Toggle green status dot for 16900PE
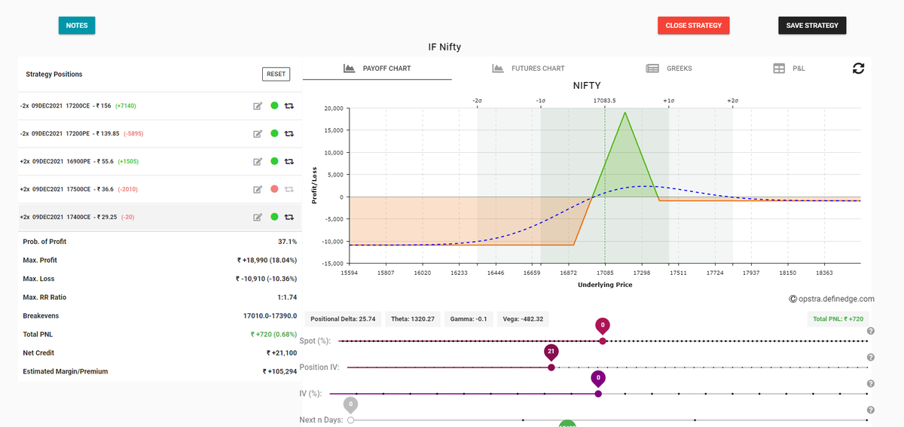904x427 pixels. pyautogui.click(x=274, y=161)
